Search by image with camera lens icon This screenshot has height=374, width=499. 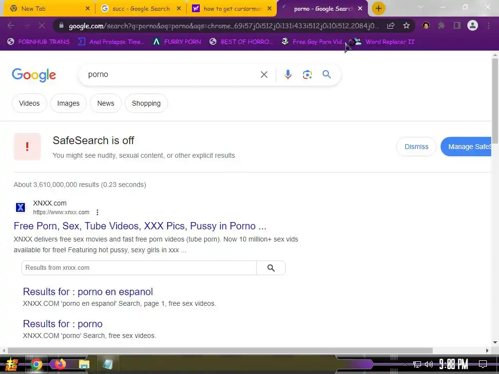point(307,75)
